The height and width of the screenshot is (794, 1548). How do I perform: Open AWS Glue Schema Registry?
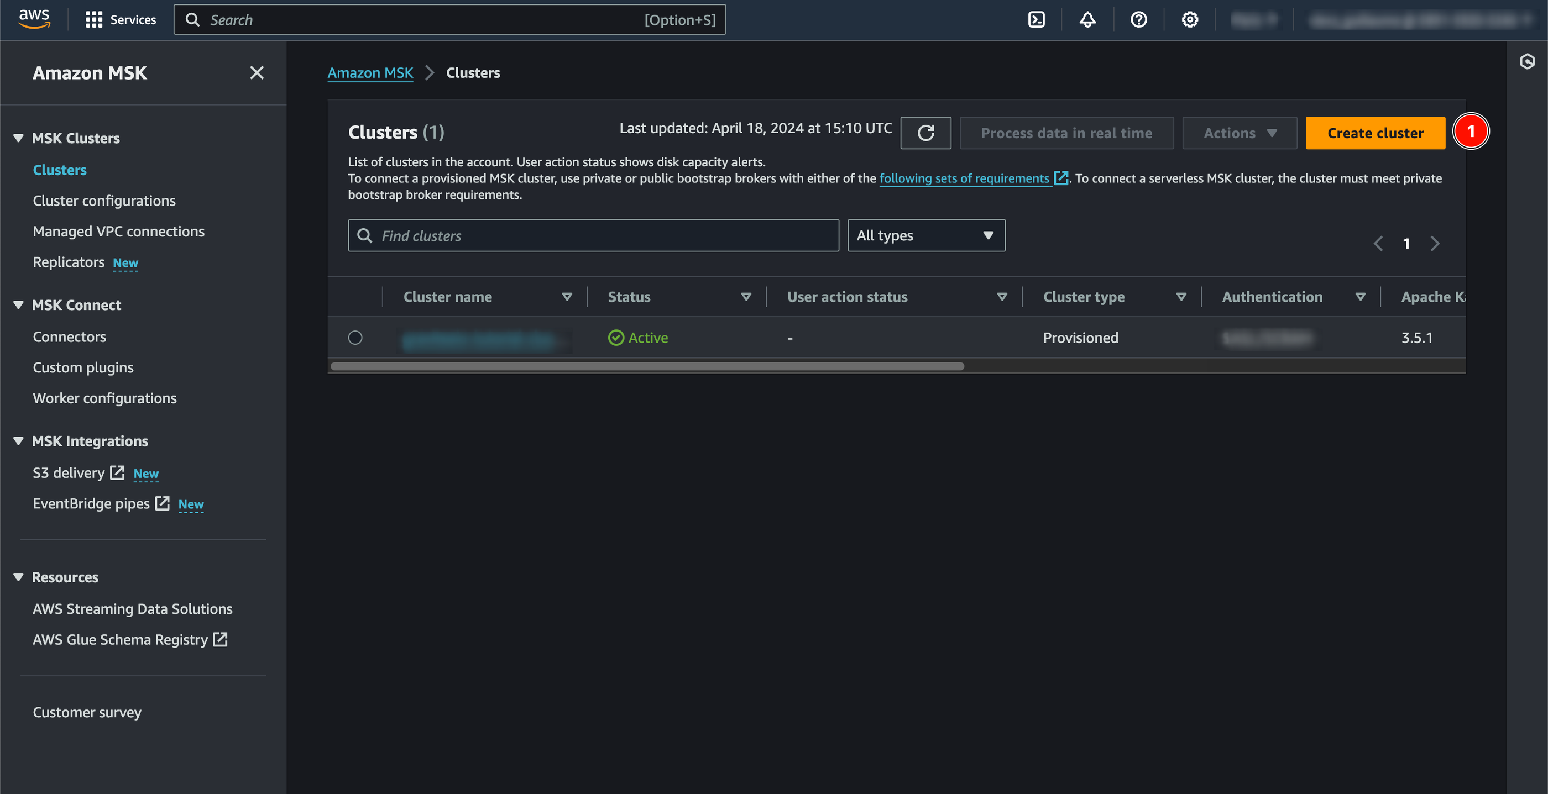click(x=120, y=639)
